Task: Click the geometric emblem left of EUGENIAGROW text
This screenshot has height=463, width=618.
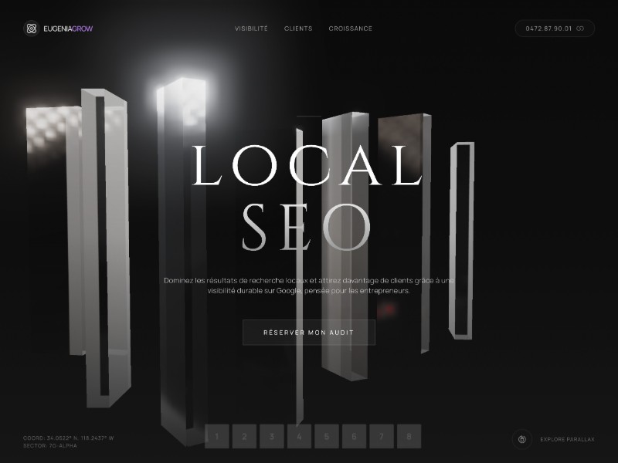Action: tap(30, 29)
